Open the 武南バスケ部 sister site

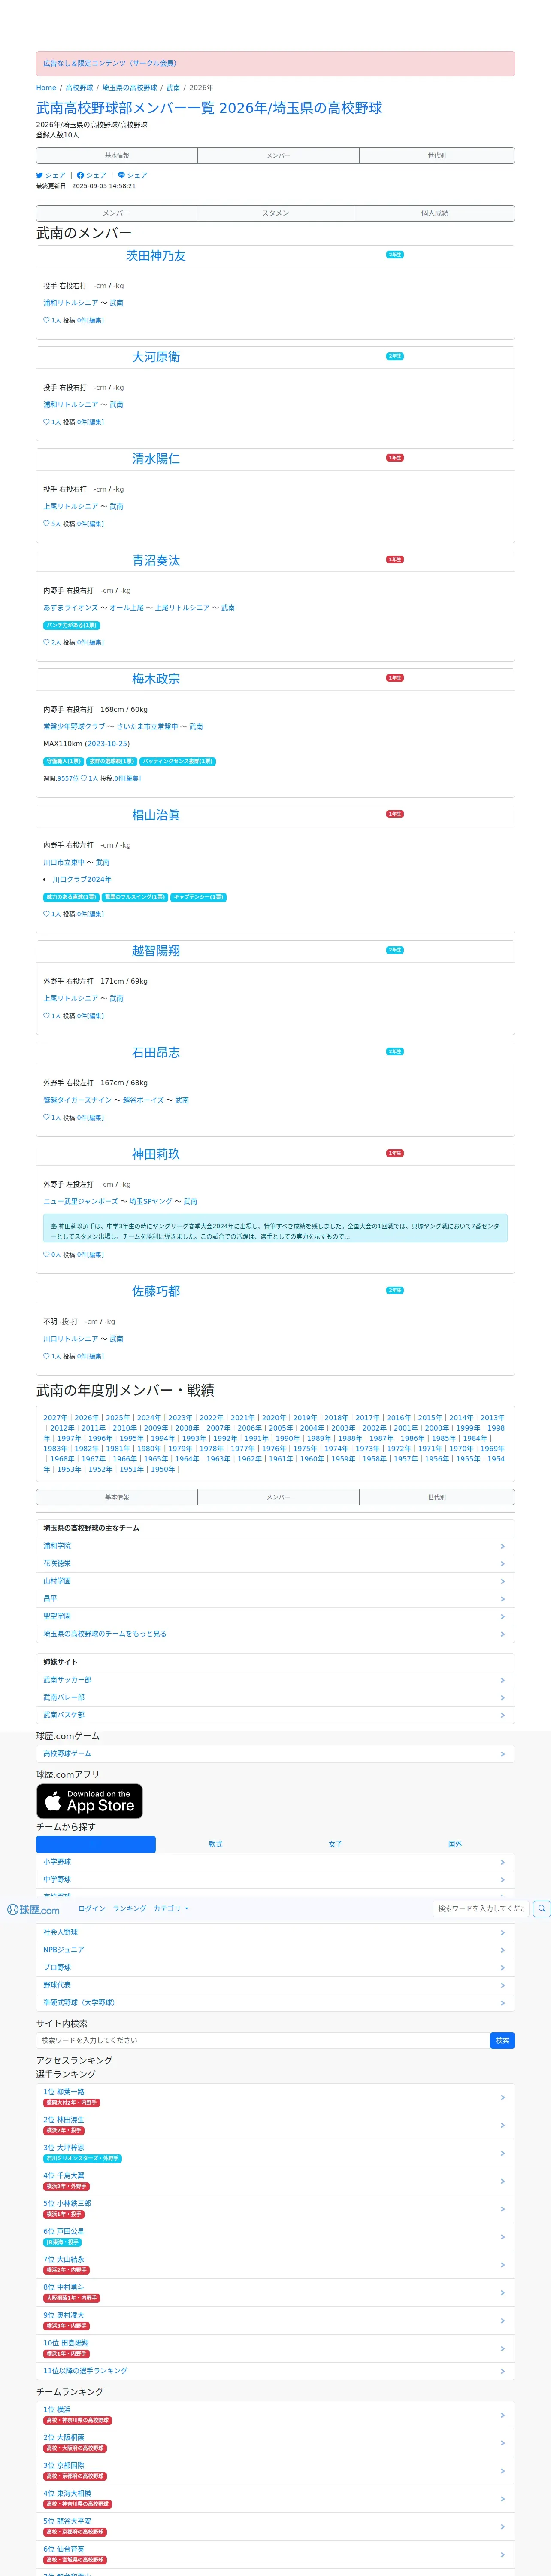pos(275,1715)
